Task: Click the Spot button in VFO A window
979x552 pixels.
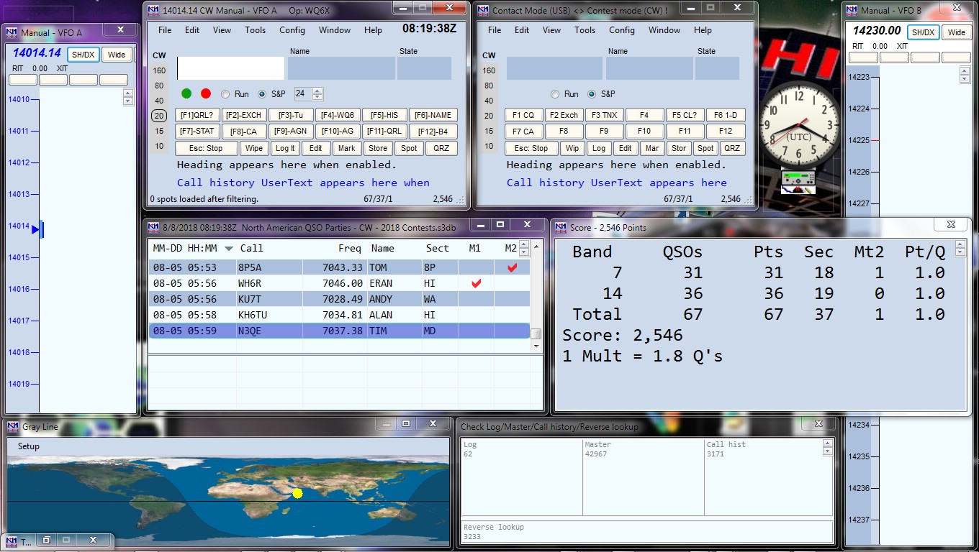Action: pyautogui.click(x=409, y=148)
